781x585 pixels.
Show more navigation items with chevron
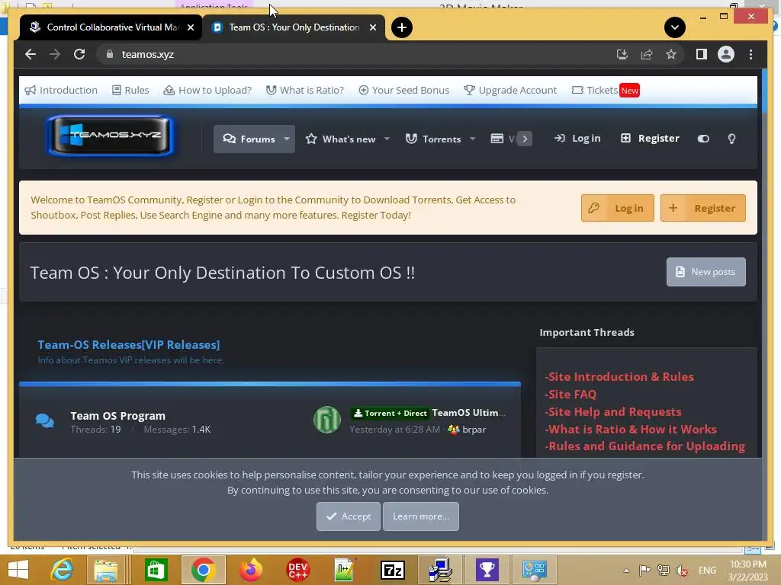(525, 139)
